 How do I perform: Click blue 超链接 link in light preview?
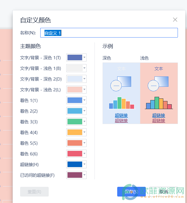[x=158, y=115]
